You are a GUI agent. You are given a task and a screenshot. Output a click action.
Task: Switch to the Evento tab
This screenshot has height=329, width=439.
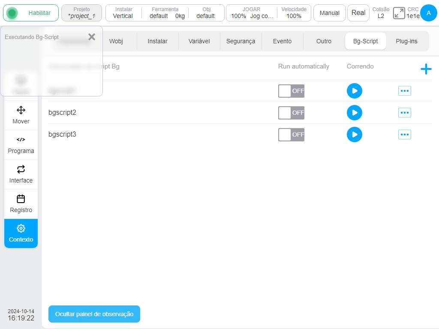282,41
